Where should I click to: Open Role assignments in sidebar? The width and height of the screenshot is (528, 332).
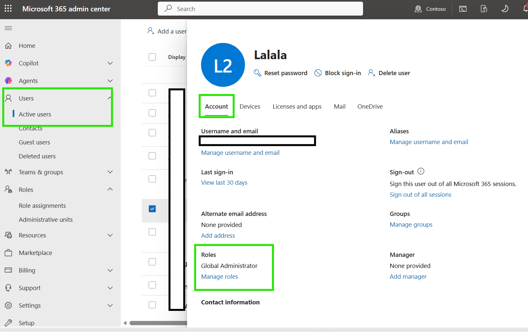coord(42,206)
